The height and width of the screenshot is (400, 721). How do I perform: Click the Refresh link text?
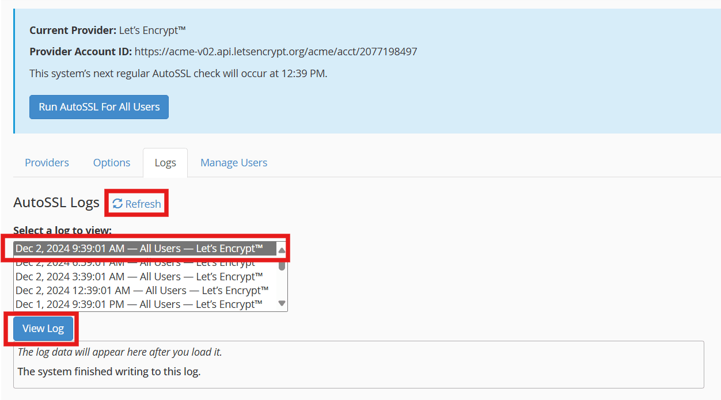coord(143,204)
